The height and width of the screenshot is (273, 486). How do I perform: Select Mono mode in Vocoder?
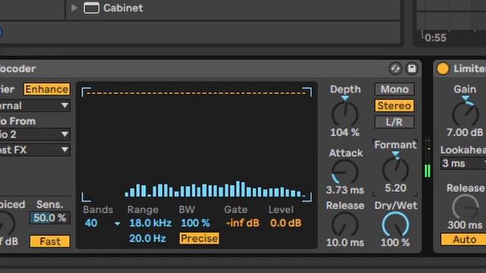pos(394,89)
